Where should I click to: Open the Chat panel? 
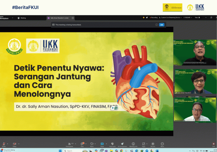click(82, 144)
